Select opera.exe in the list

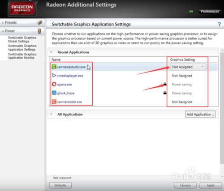[x=65, y=85]
